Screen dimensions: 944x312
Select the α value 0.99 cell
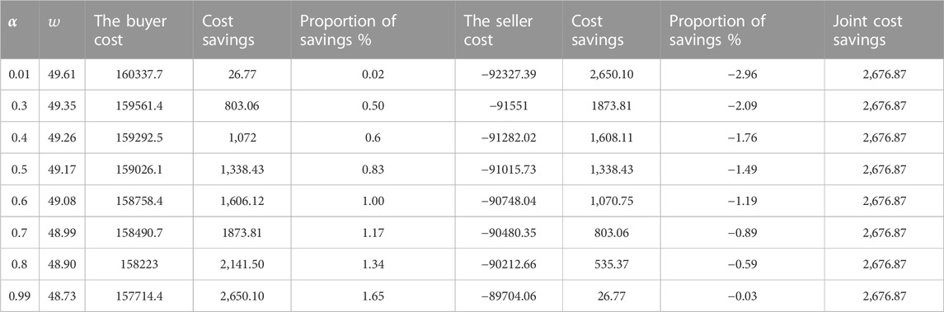coord(20,296)
